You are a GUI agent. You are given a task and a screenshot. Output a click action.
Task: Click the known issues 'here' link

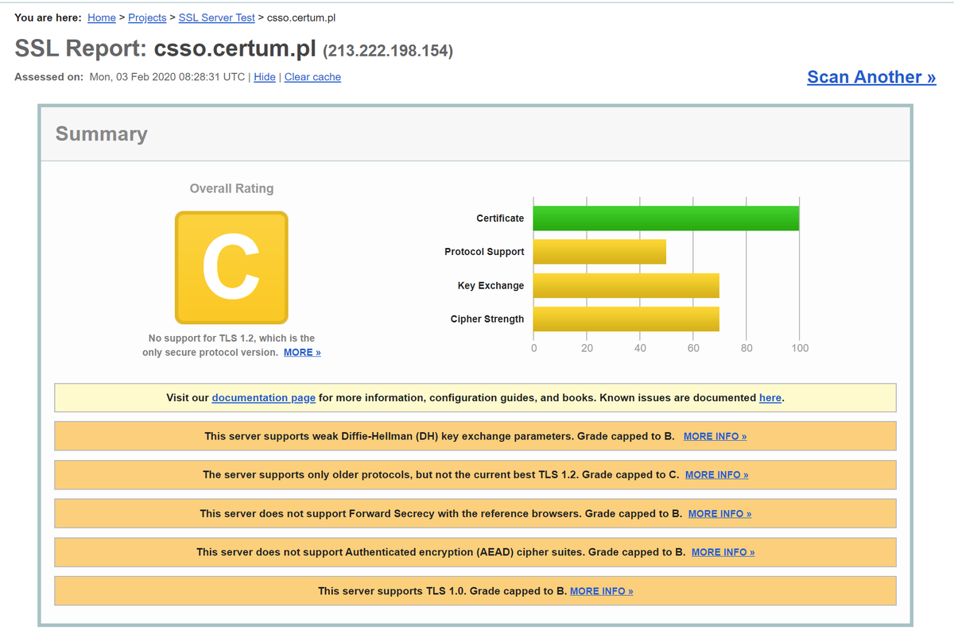tap(770, 397)
